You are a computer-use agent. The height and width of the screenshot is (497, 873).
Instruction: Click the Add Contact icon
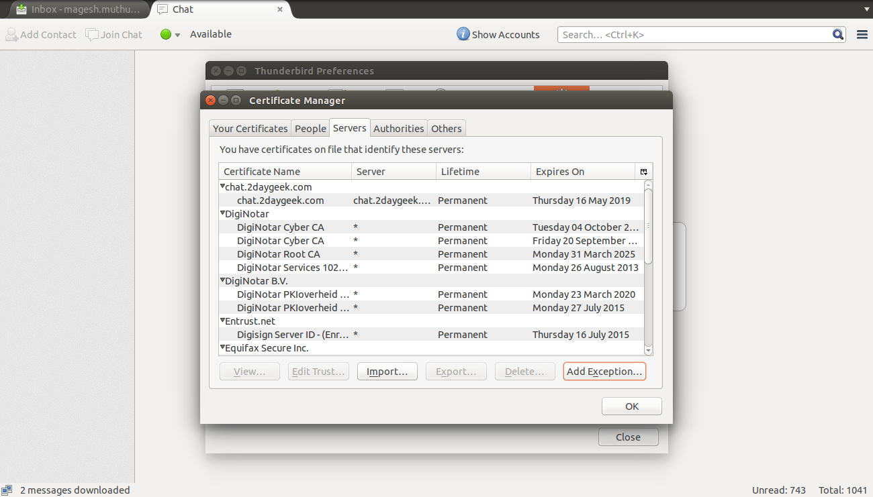[x=12, y=35]
